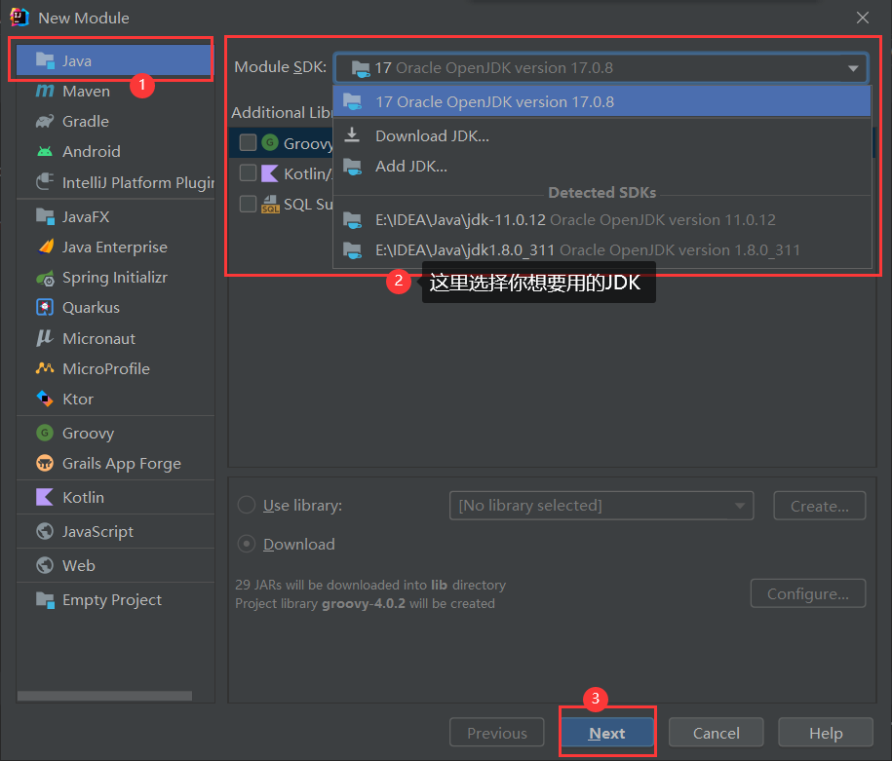Enable the SQL Support checkbox
Viewport: 892px width, 761px height.
tap(248, 204)
